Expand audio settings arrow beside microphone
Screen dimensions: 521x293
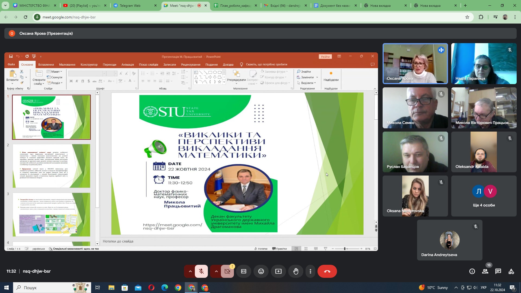(x=190, y=271)
